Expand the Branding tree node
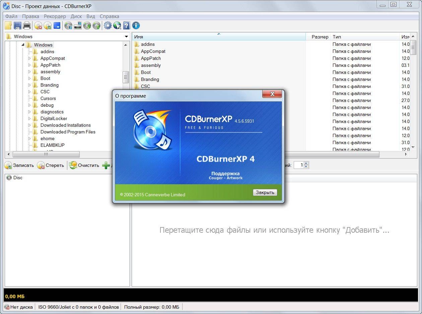422x314 pixels. coord(29,85)
